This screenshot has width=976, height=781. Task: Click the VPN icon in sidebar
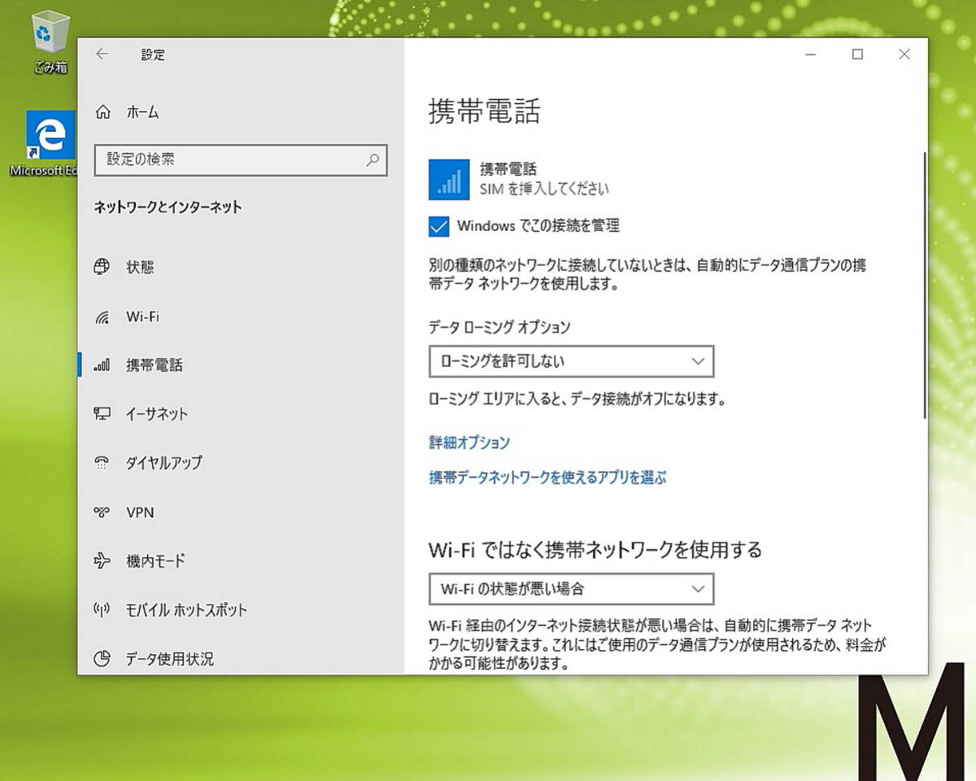coord(102,513)
